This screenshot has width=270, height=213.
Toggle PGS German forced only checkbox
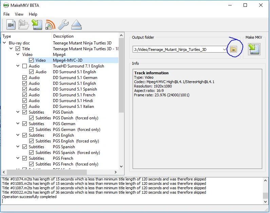(31, 130)
